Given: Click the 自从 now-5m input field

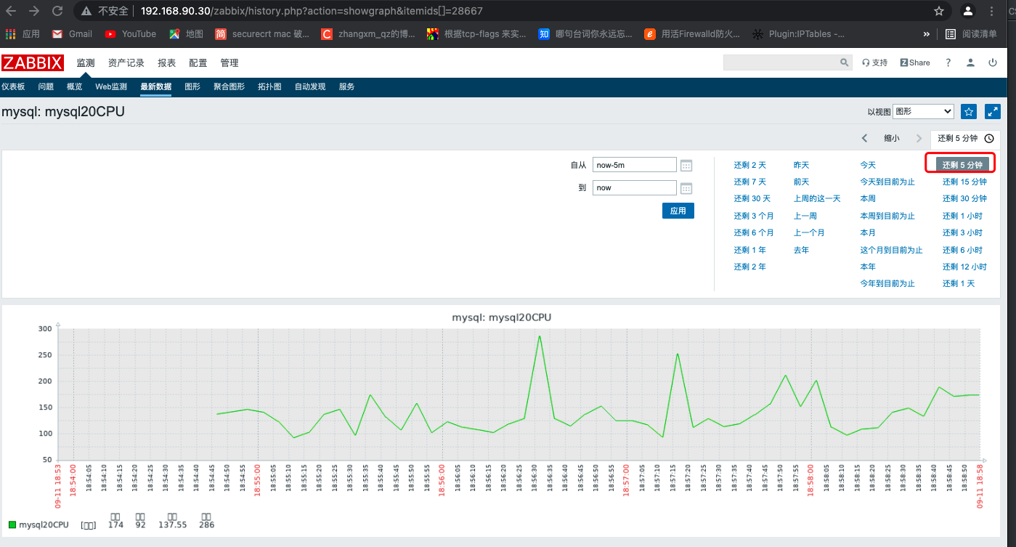Looking at the screenshot, I should (x=634, y=165).
